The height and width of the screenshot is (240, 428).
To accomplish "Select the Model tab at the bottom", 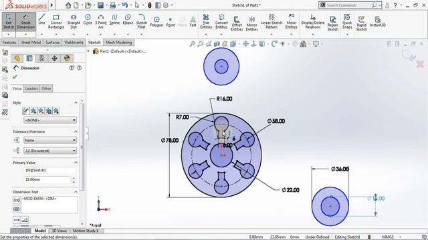I will [x=40, y=231].
